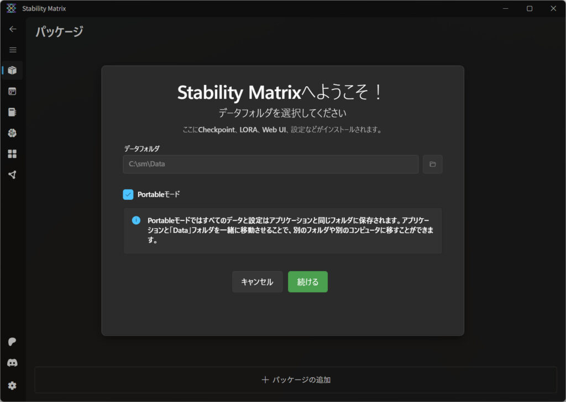Click the データフォルダ path input field

[270, 165]
